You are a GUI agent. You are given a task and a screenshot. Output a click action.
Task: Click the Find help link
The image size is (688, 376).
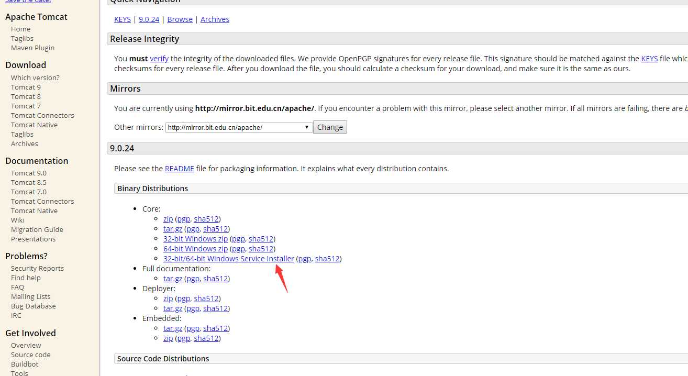(26, 278)
